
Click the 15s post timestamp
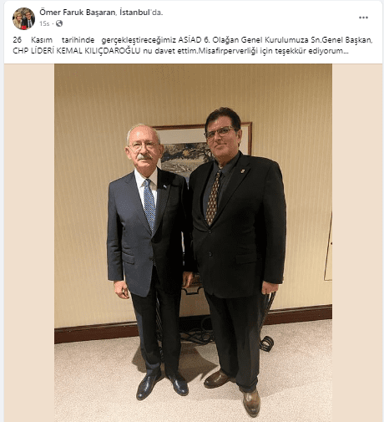click(x=44, y=23)
